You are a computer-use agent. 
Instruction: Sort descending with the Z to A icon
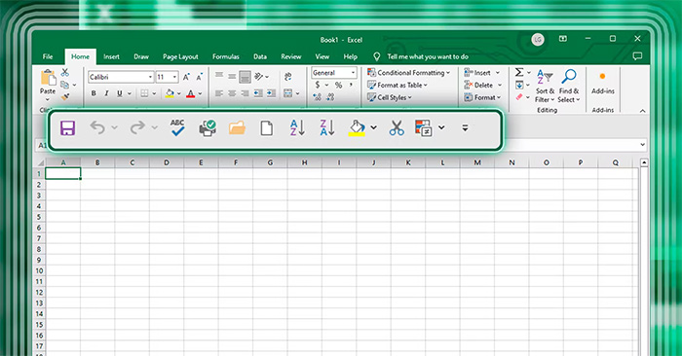pyautogui.click(x=327, y=127)
